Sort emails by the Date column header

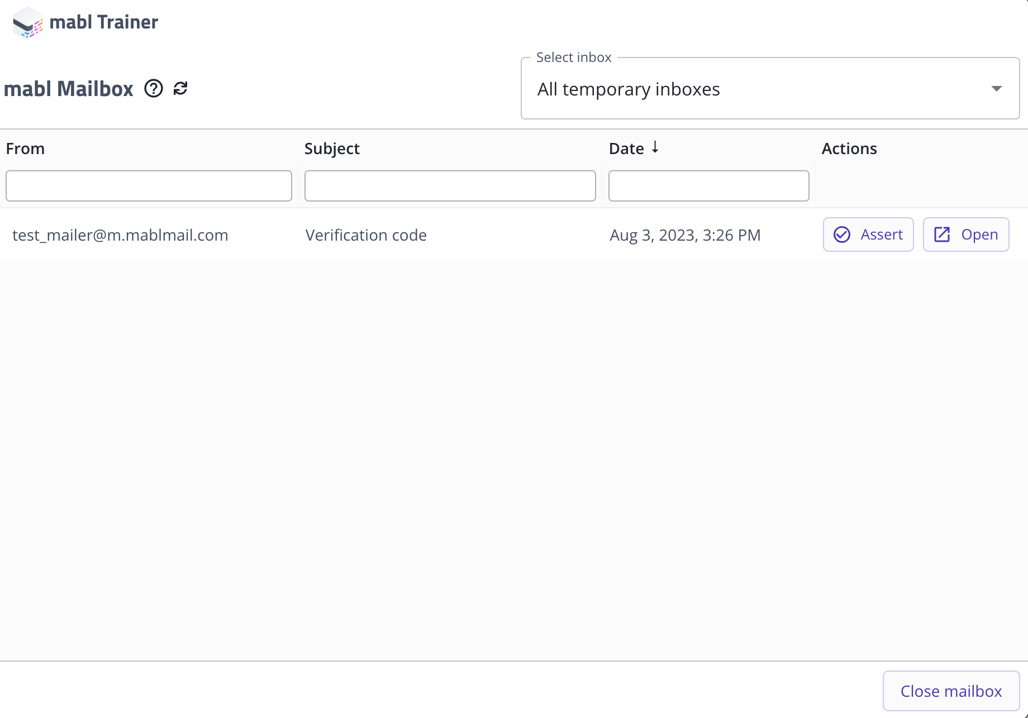pos(626,149)
